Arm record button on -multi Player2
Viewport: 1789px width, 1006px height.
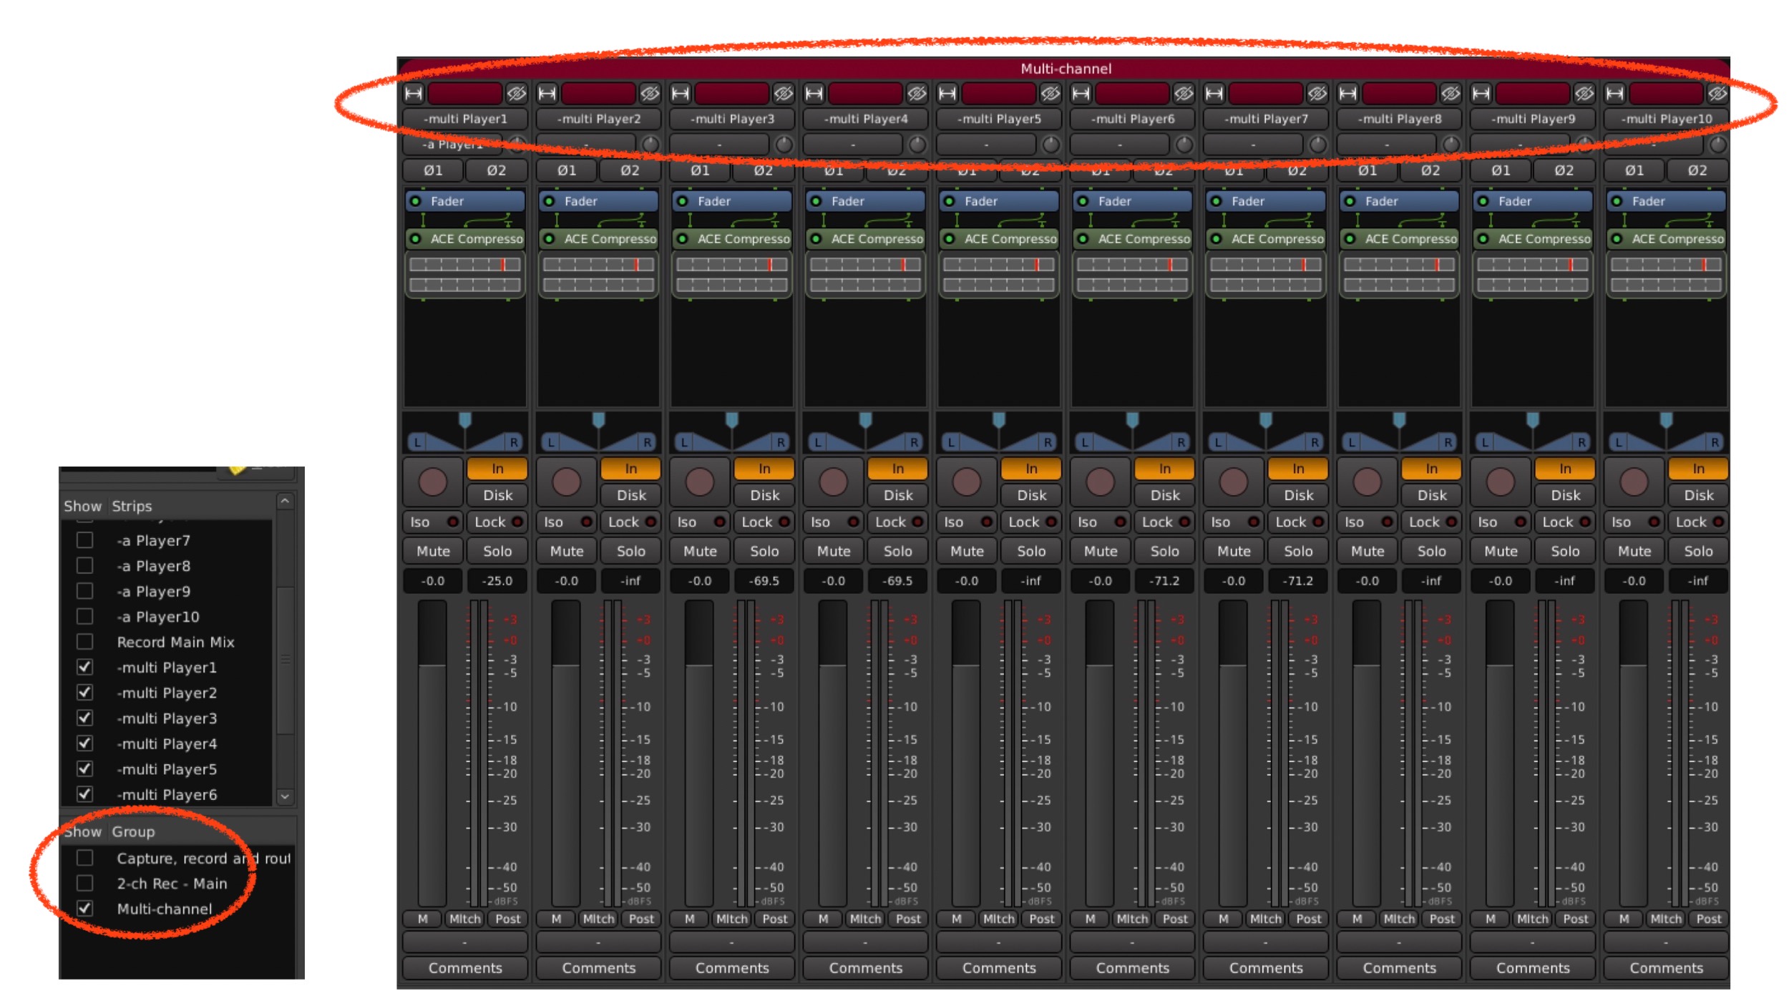point(566,482)
